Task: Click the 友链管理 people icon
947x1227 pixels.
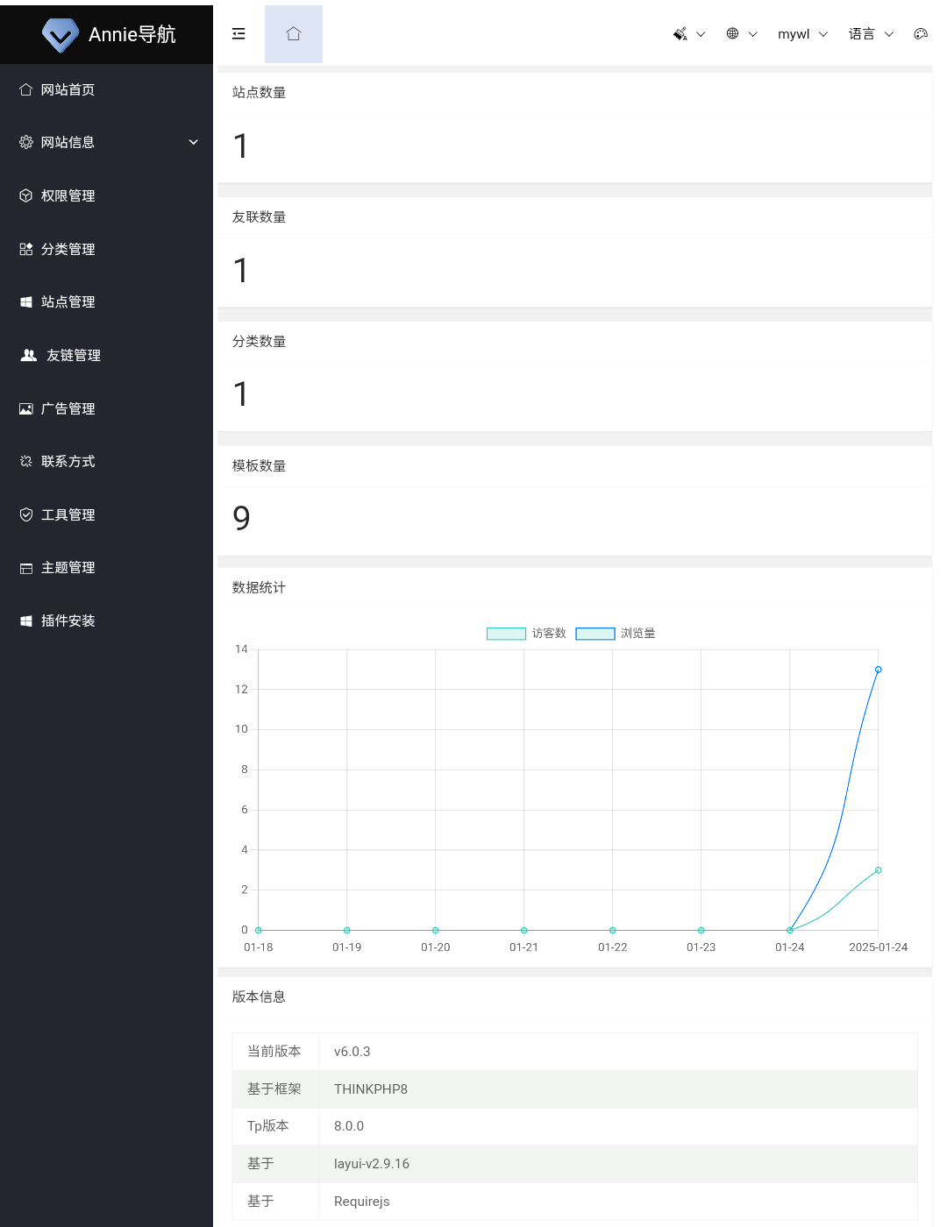Action: [x=29, y=355]
